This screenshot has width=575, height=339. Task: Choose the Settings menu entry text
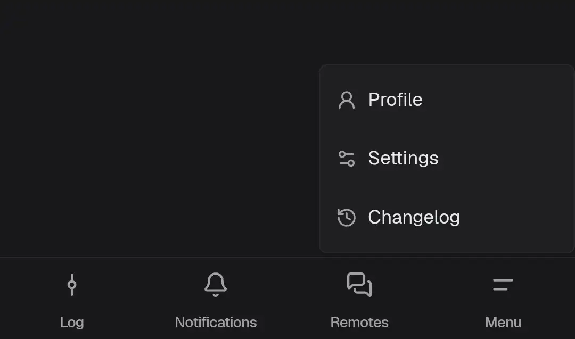(404, 158)
